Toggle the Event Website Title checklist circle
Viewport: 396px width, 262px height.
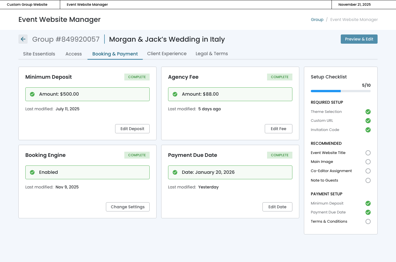coord(368,153)
